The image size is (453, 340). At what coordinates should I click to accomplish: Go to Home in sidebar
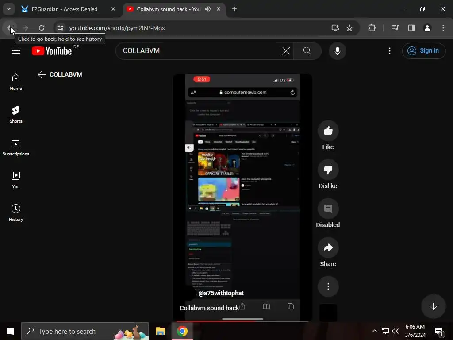click(x=16, y=82)
